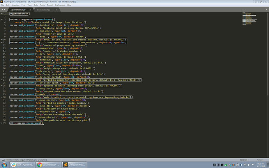Click the '--drop-rate' argument line
Image resolution: width=269 pixels, height=168 pixels.
[x=48, y=88]
